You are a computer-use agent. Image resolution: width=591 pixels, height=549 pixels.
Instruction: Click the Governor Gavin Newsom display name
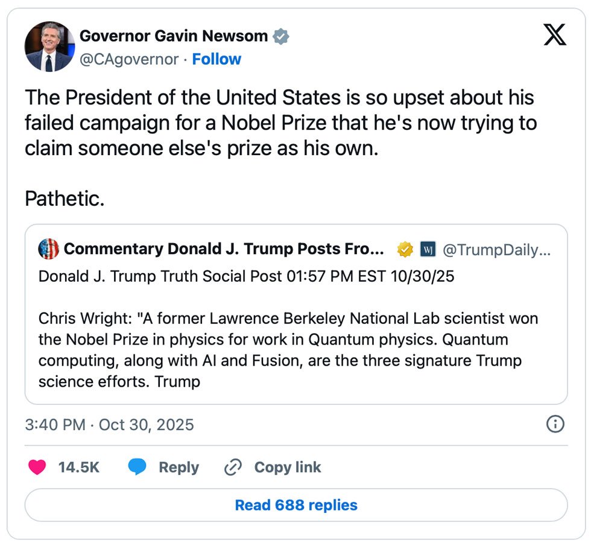[174, 36]
